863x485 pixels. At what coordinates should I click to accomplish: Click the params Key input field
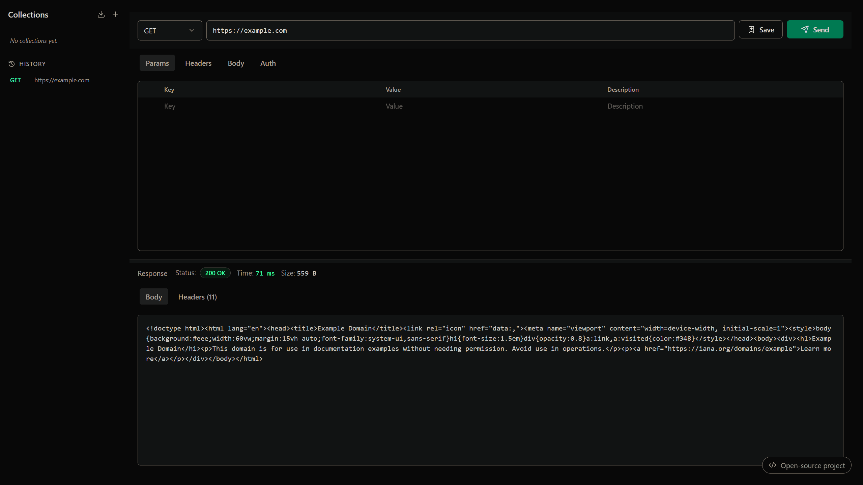pyautogui.click(x=270, y=106)
